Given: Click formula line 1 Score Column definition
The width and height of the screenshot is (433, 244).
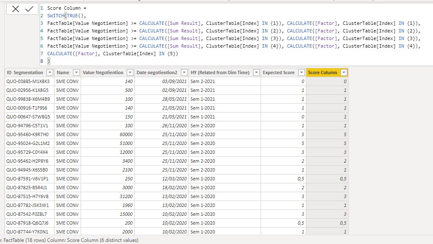Looking at the screenshot, I should [x=67, y=8].
